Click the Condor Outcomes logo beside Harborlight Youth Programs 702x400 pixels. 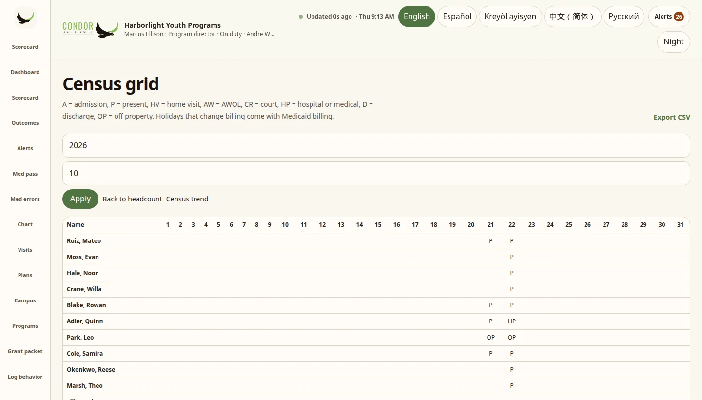point(91,29)
